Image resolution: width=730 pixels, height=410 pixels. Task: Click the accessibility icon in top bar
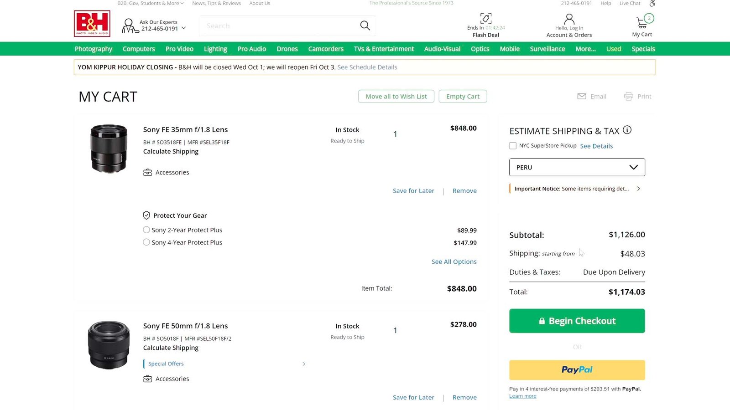click(x=652, y=4)
